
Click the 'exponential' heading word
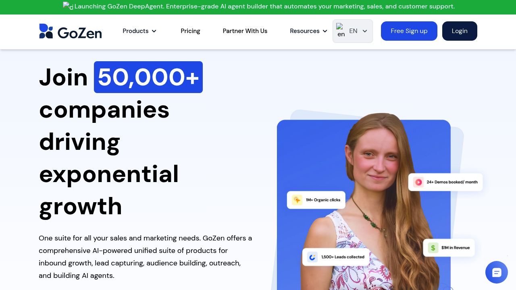click(109, 174)
